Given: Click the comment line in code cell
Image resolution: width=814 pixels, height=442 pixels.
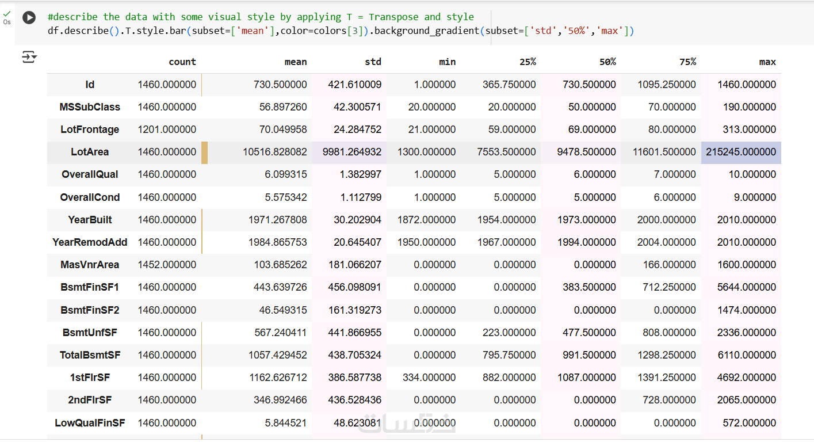Looking at the screenshot, I should 261,17.
